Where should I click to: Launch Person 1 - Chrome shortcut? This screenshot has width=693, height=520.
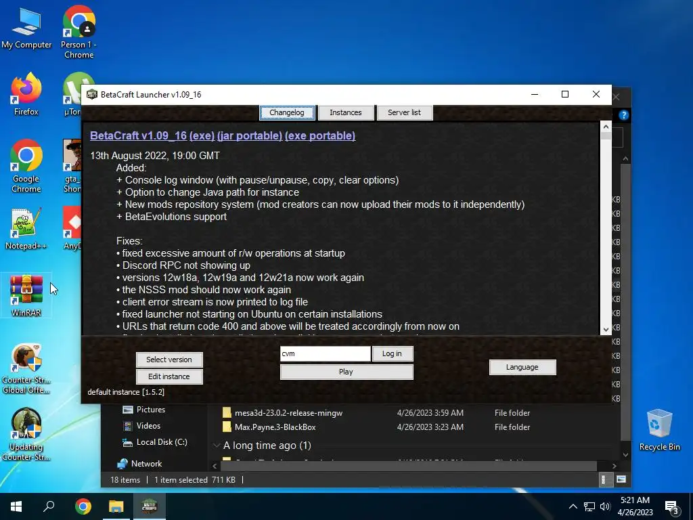tap(79, 32)
